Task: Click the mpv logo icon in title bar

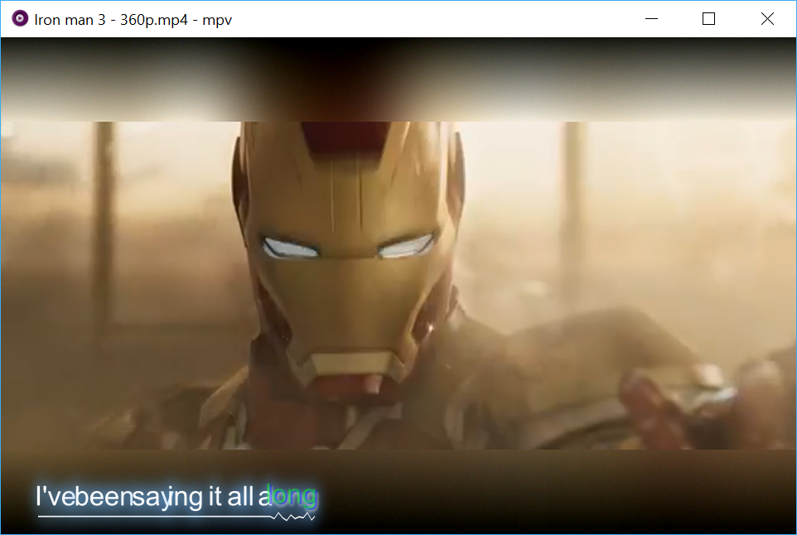Action: coord(20,19)
